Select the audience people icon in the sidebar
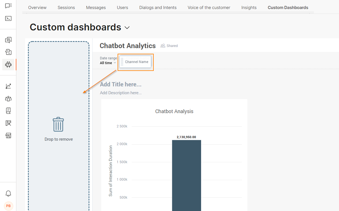The height and width of the screenshot is (211, 339). coord(8,98)
